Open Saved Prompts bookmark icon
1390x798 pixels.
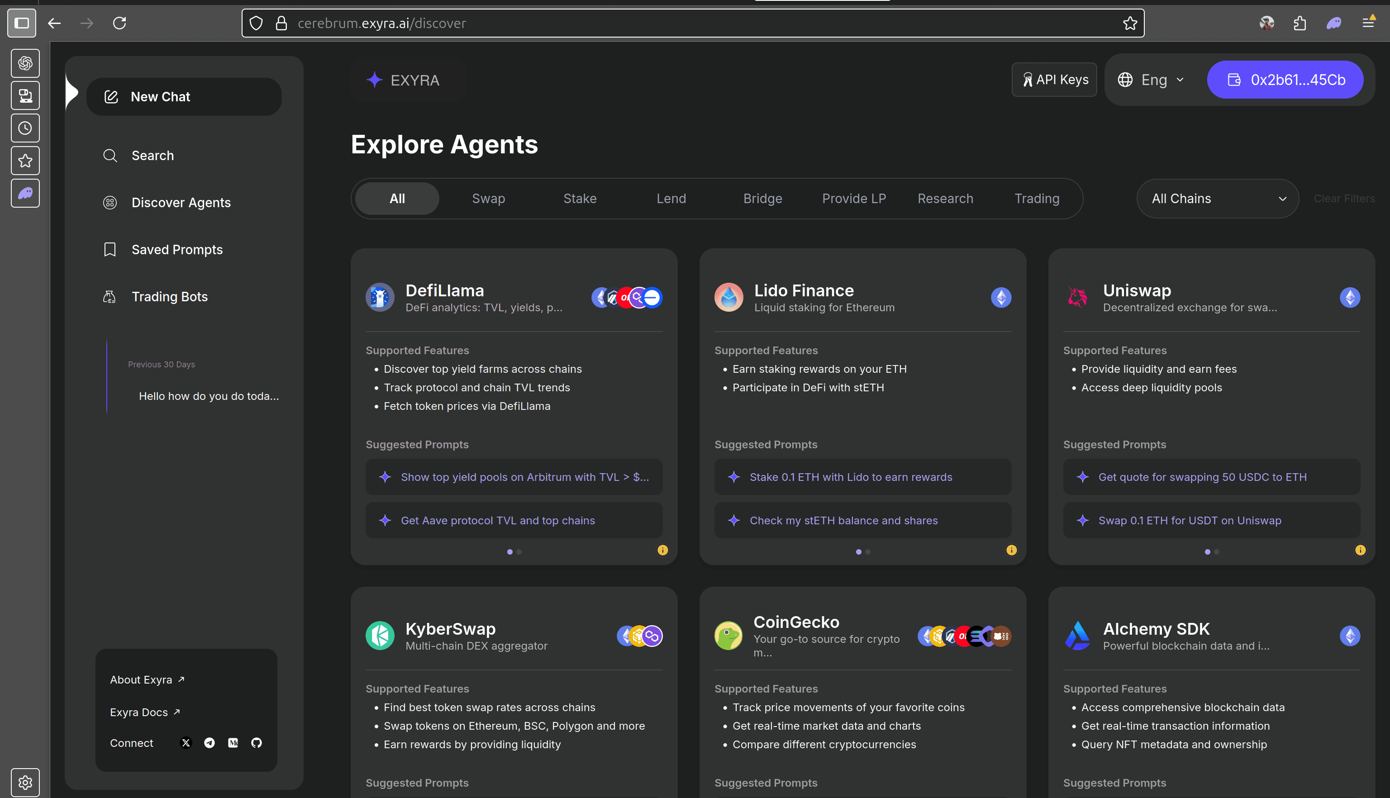pyautogui.click(x=176, y=249)
